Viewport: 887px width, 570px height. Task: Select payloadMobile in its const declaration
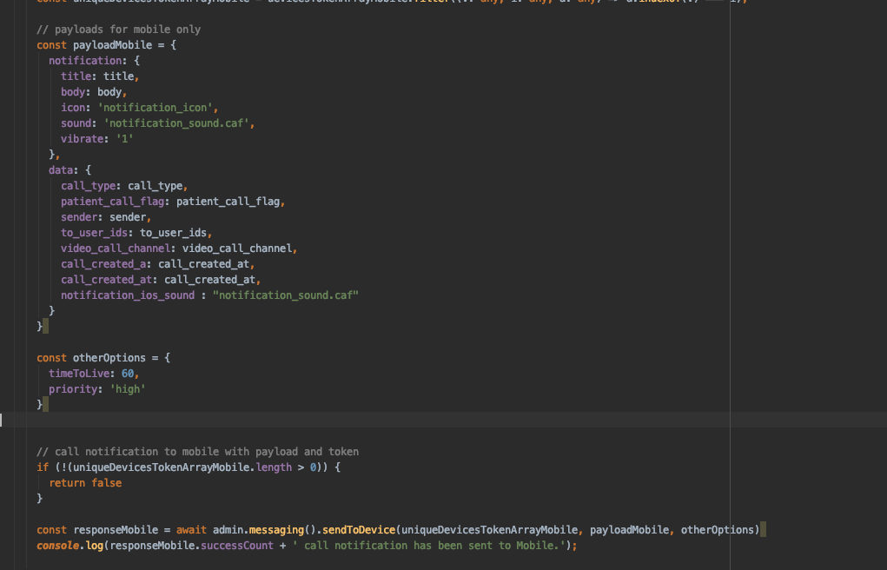tap(112, 45)
